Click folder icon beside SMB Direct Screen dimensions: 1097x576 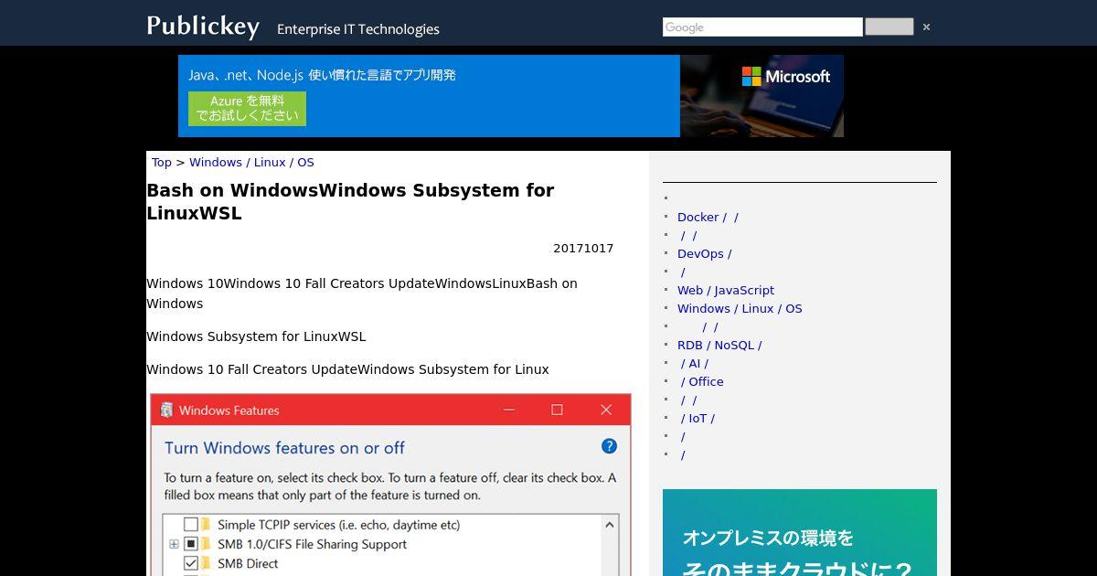(207, 563)
